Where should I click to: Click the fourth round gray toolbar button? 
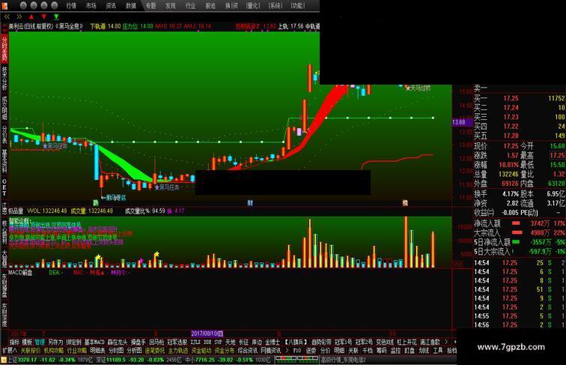point(55,5)
